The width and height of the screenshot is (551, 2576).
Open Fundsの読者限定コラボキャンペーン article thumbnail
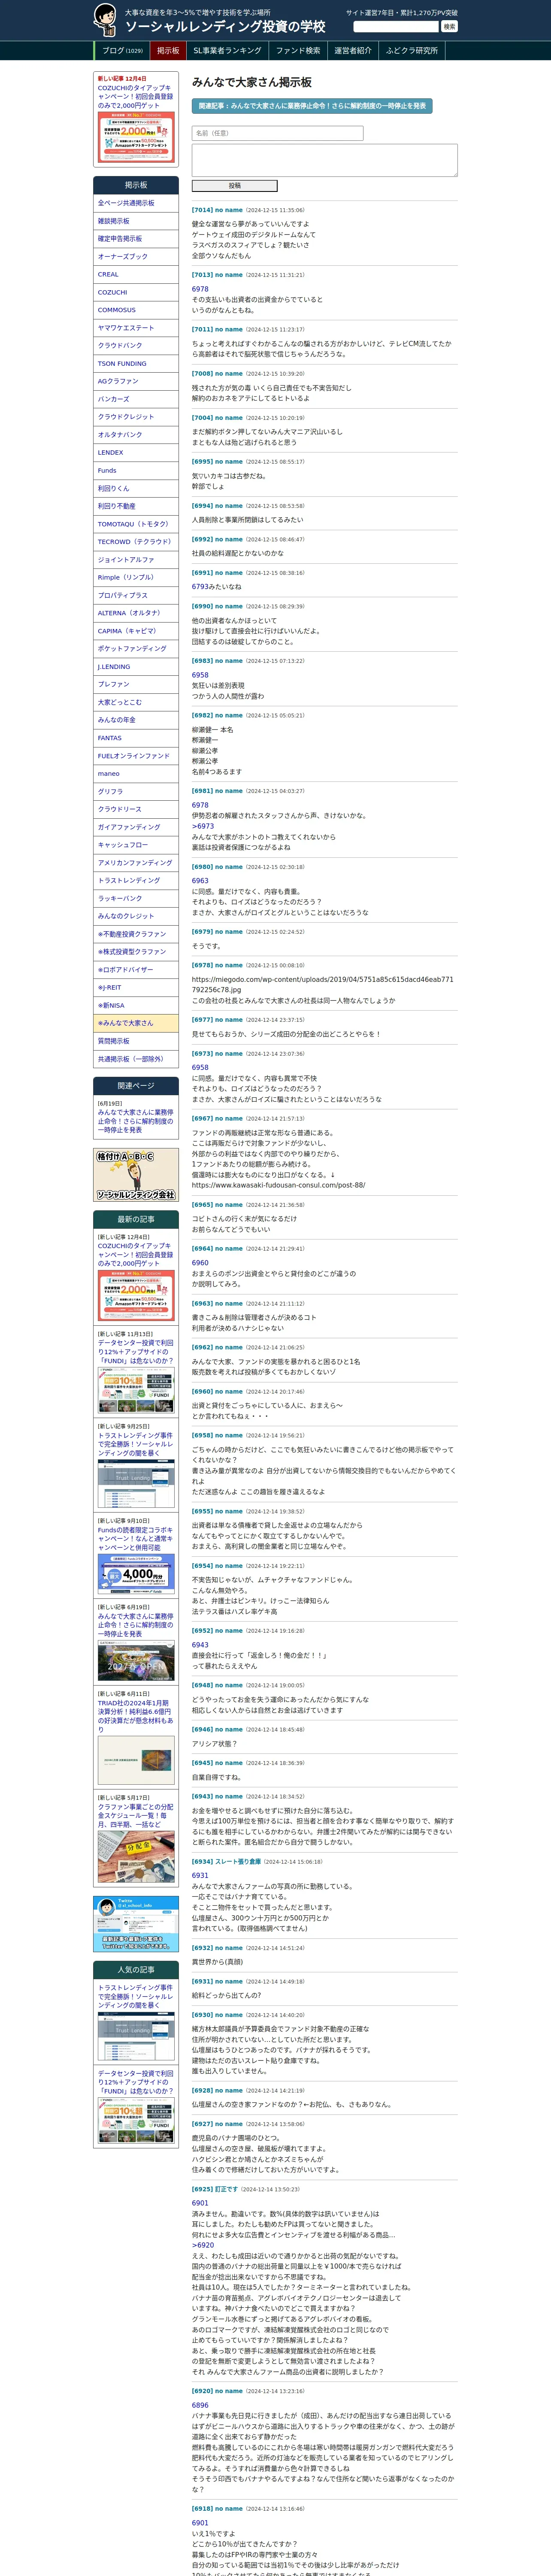[136, 1575]
